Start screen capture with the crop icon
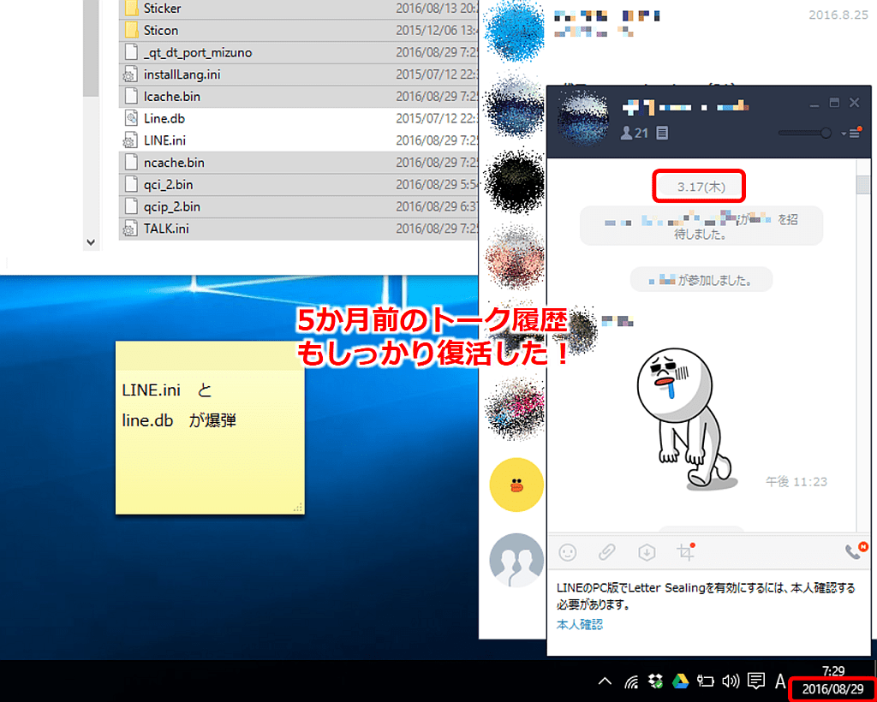877x702 pixels. [x=685, y=552]
